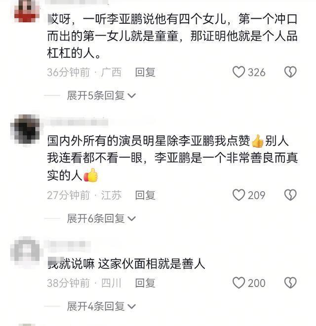Reply to the 27分钟前 江苏 comment
Image resolution: width=316 pixels, height=326 pixels.
click(145, 195)
